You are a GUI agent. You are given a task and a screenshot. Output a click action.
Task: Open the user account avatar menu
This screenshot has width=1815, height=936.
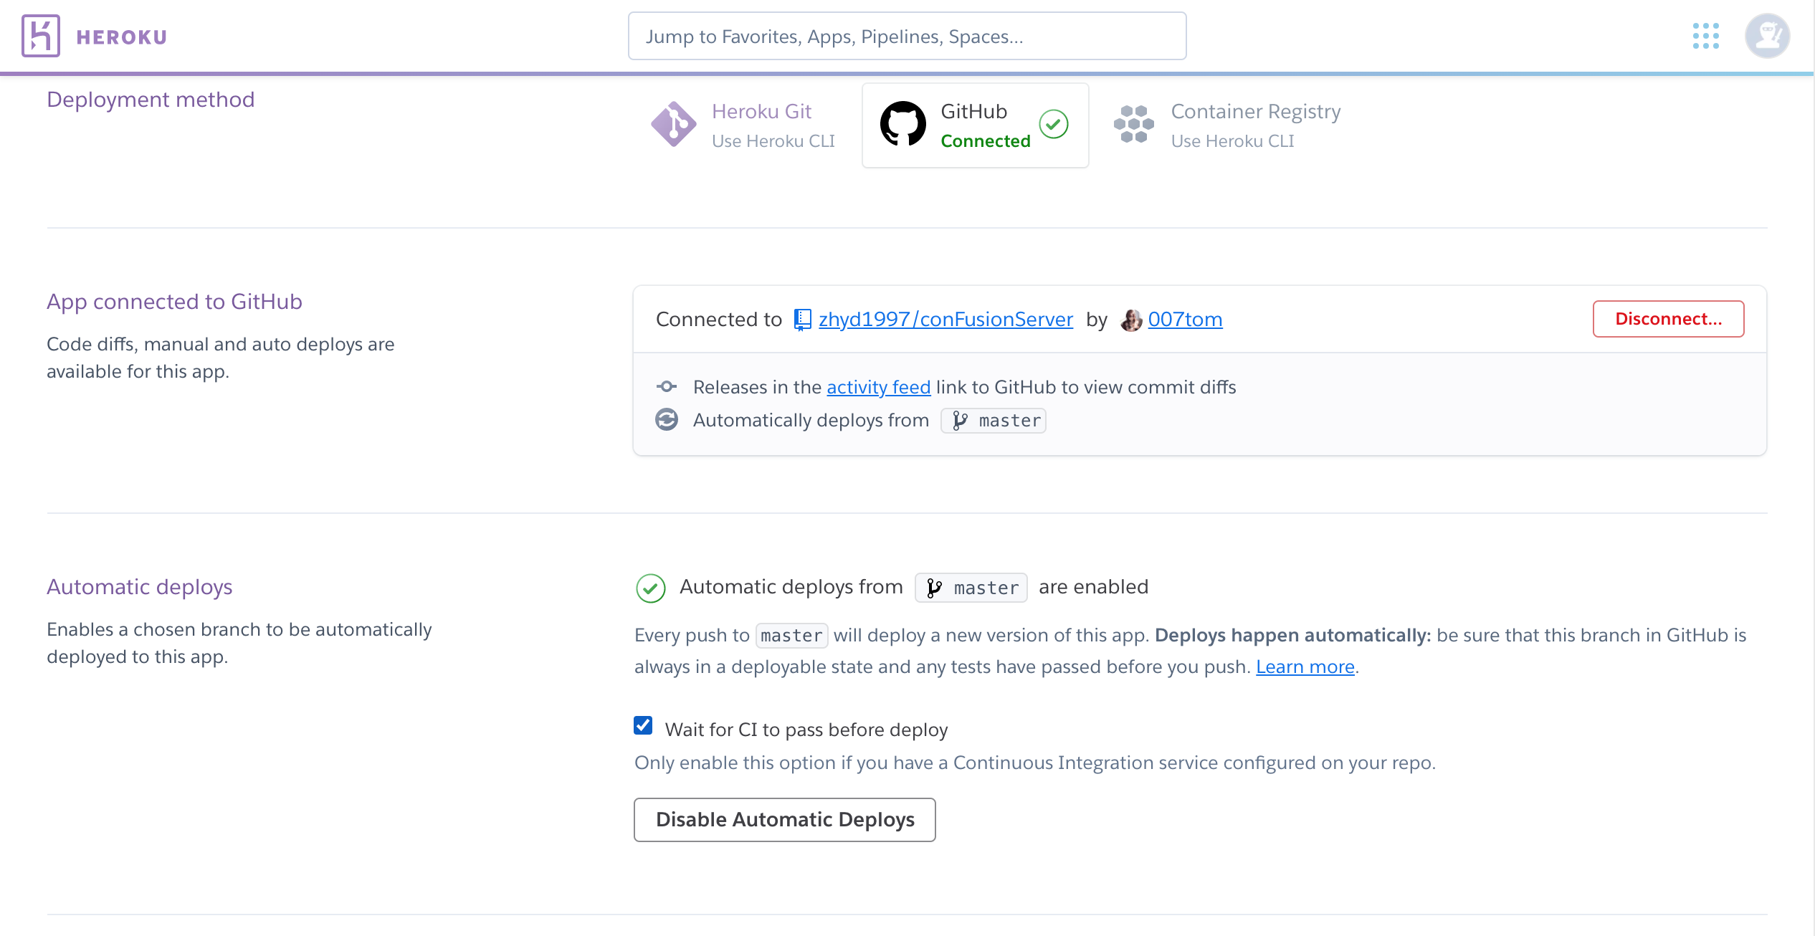tap(1766, 36)
